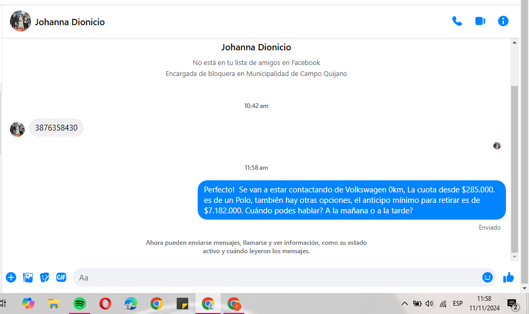Attach a photo file to the message

click(28, 277)
